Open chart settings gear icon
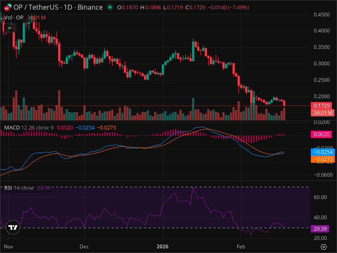This screenshot has width=337, height=253. coord(324,247)
